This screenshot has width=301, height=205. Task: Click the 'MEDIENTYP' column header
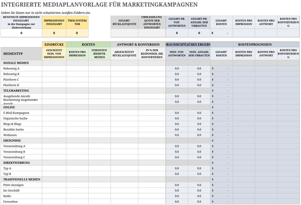(x=21, y=54)
